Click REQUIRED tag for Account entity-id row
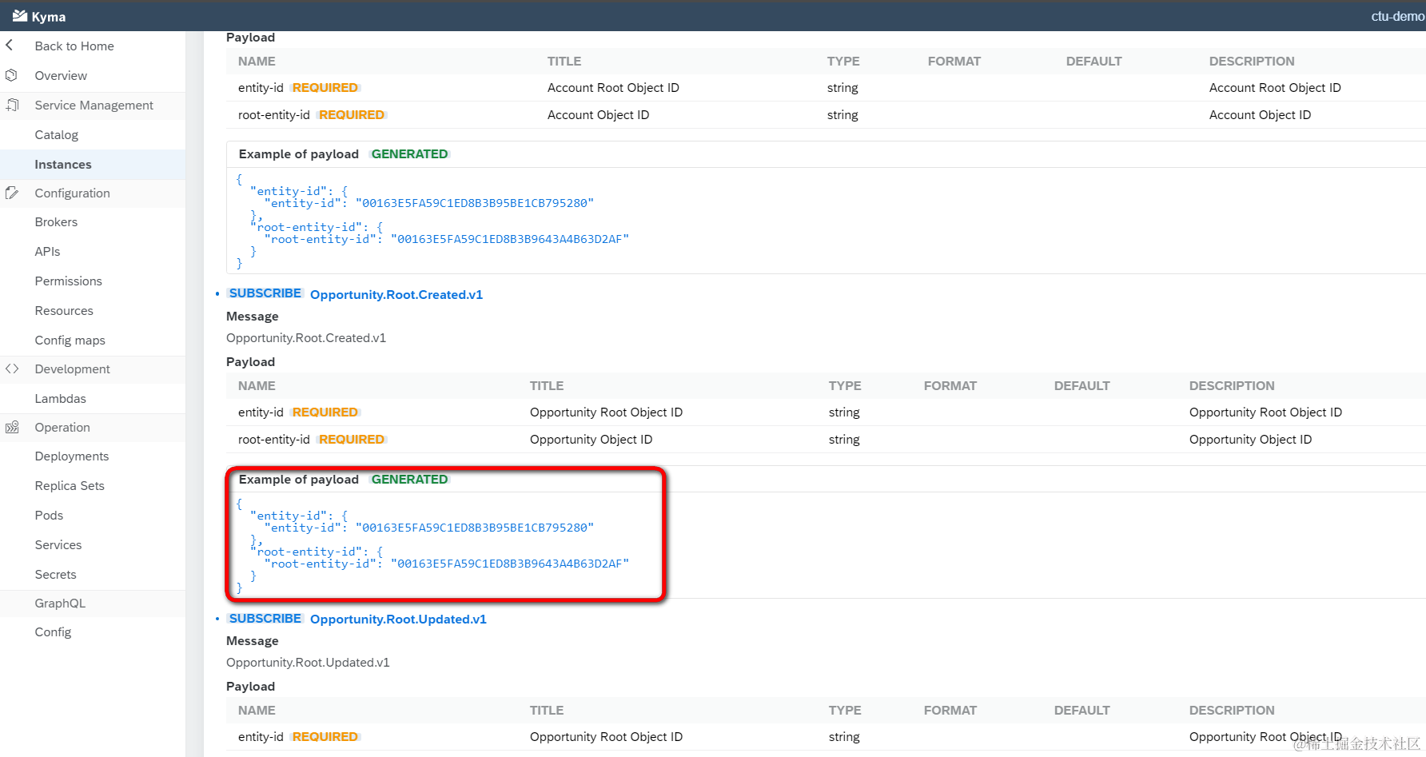The width and height of the screenshot is (1426, 757). [325, 88]
